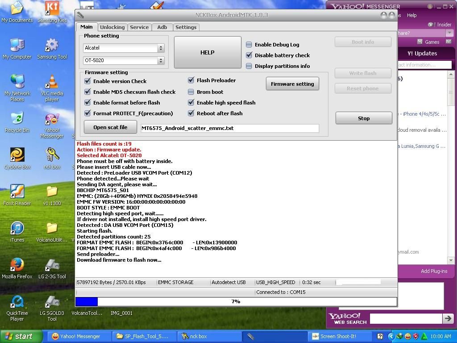Launch Mozilla Firefox desktop shortcut
This screenshot has height=343, width=457.
pyautogui.click(x=17, y=265)
